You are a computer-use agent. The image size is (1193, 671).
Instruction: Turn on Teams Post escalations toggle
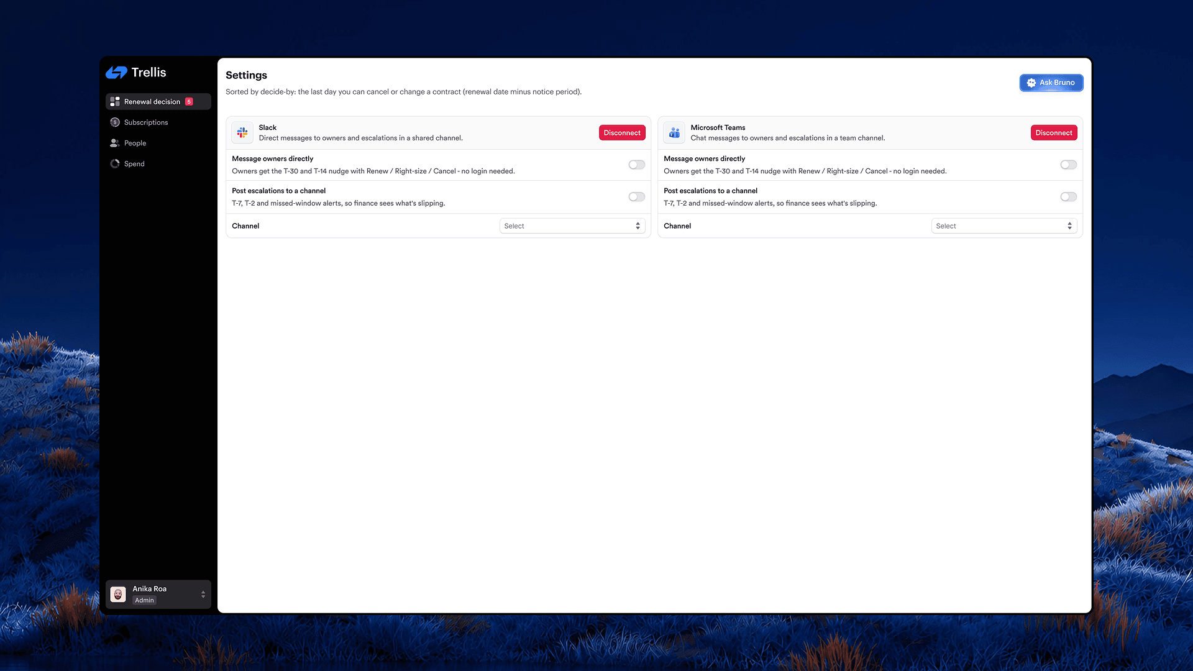click(x=1068, y=197)
